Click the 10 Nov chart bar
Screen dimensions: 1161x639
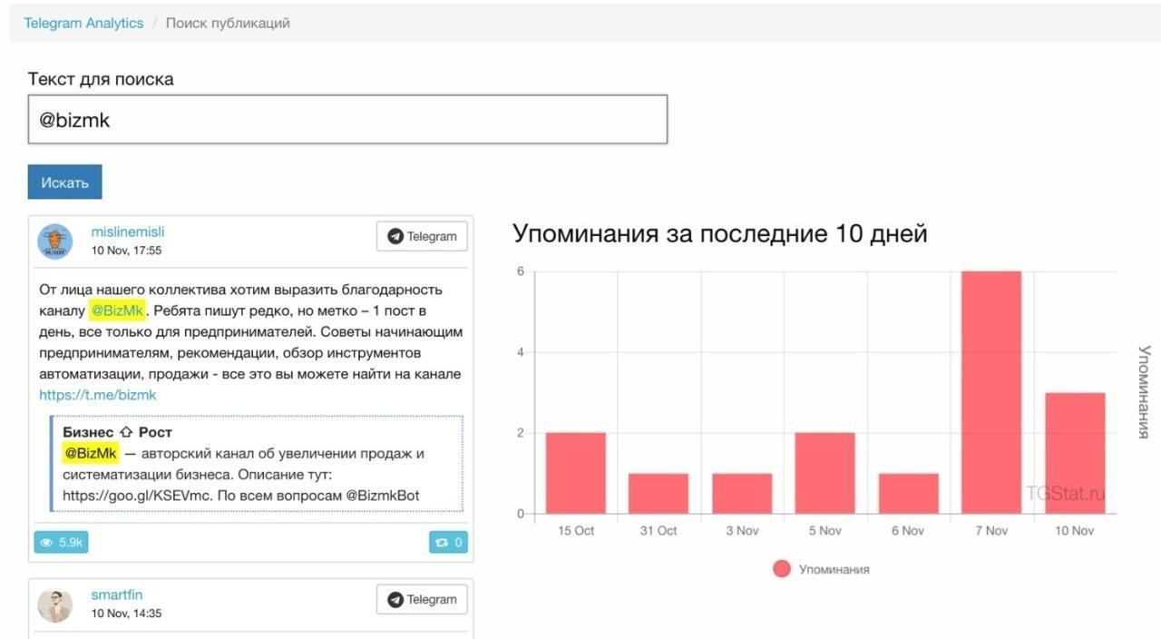tap(1075, 453)
